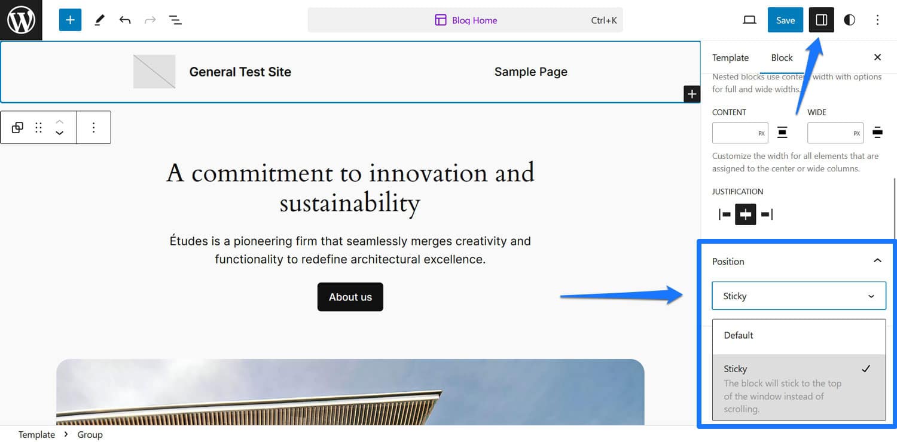Open the Options three-dot menu

(x=877, y=20)
